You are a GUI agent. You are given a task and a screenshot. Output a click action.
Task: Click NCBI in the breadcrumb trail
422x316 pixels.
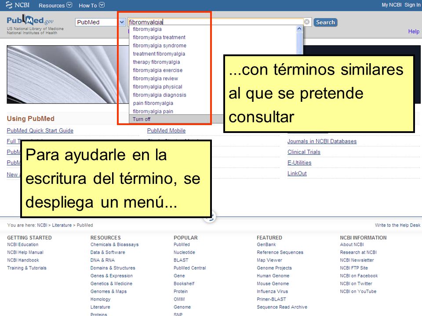(x=42, y=225)
